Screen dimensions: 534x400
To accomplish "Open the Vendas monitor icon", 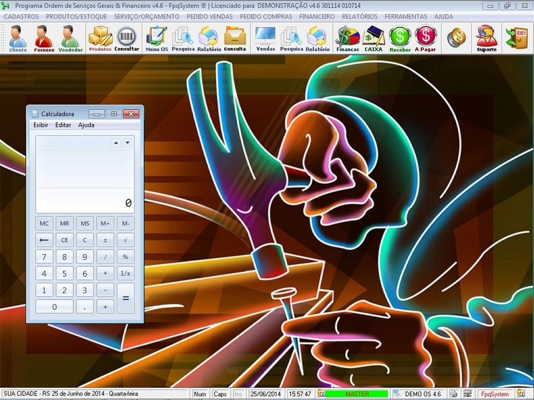I will pos(265,39).
